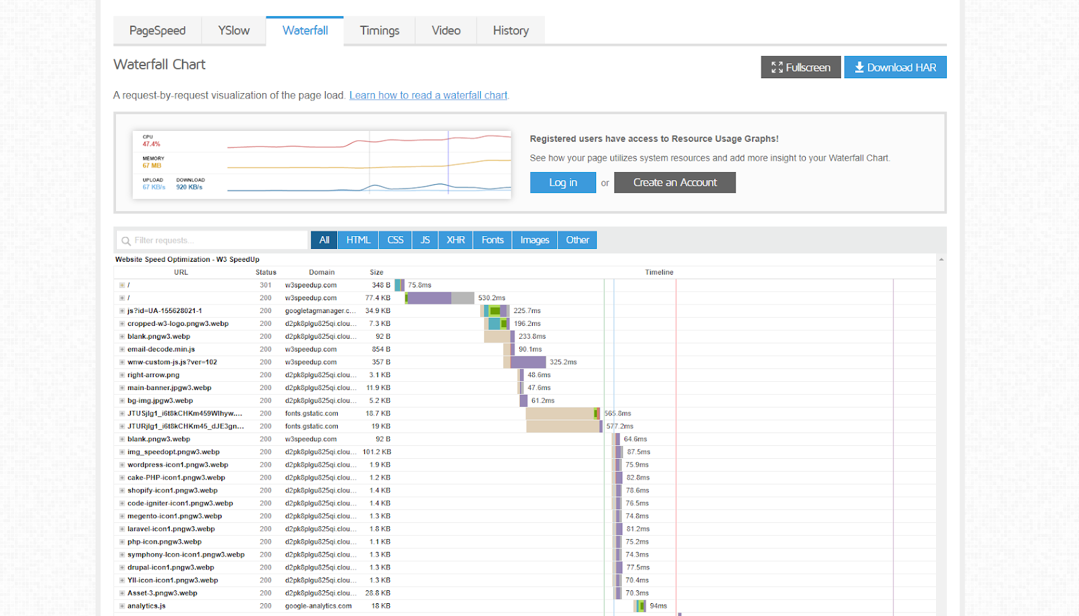This screenshot has height=616, width=1079.
Task: Expand the js?id=UA-155628021-1 request row
Action: click(x=122, y=311)
